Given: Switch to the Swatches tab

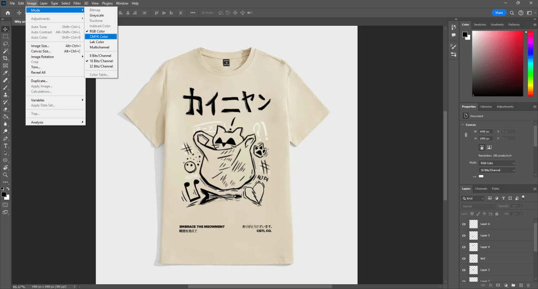Looking at the screenshot, I should [x=480, y=24].
